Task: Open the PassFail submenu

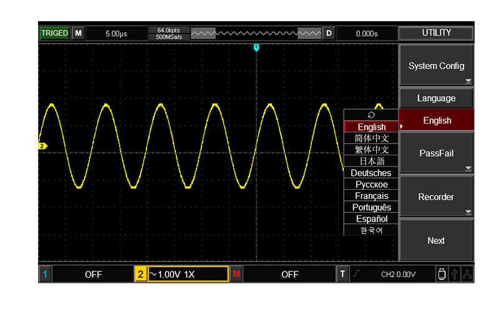Action: [x=436, y=153]
